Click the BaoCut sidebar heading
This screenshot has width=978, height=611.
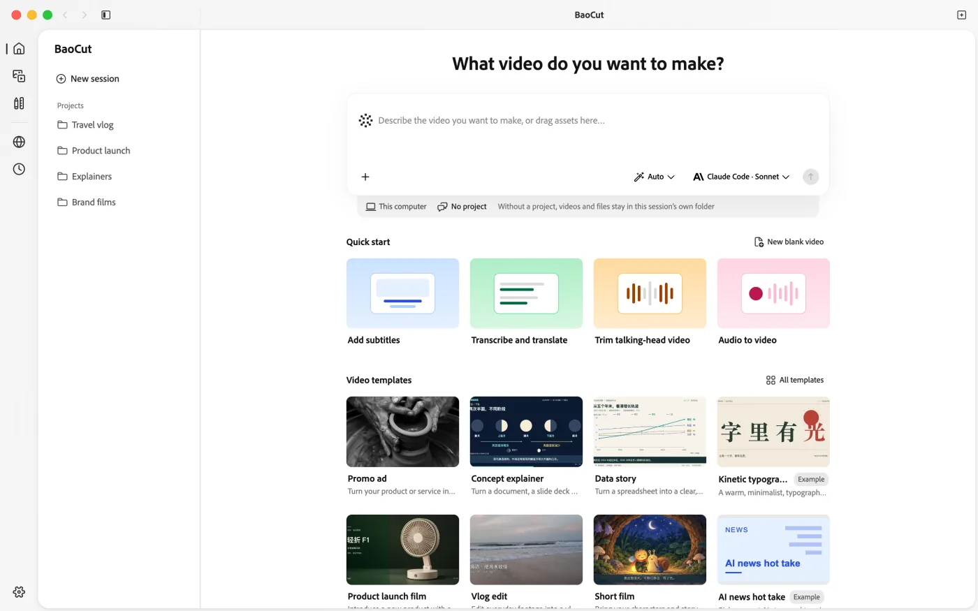click(73, 49)
